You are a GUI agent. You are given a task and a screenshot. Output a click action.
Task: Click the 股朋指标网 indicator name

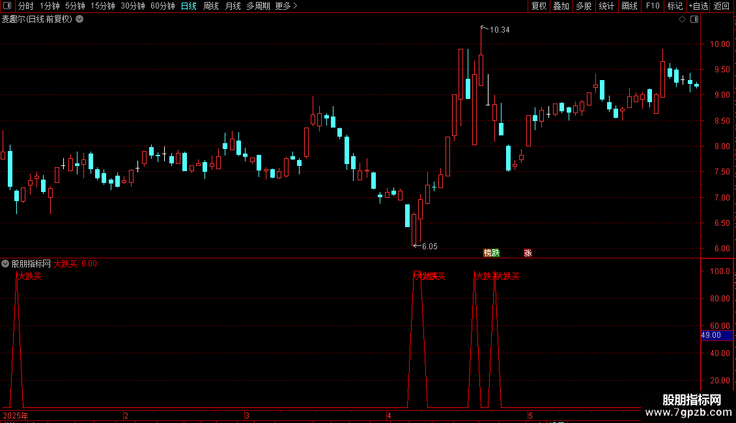pos(31,264)
